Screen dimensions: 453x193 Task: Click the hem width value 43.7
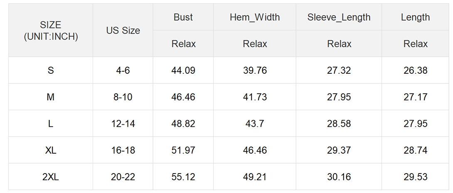254,123
